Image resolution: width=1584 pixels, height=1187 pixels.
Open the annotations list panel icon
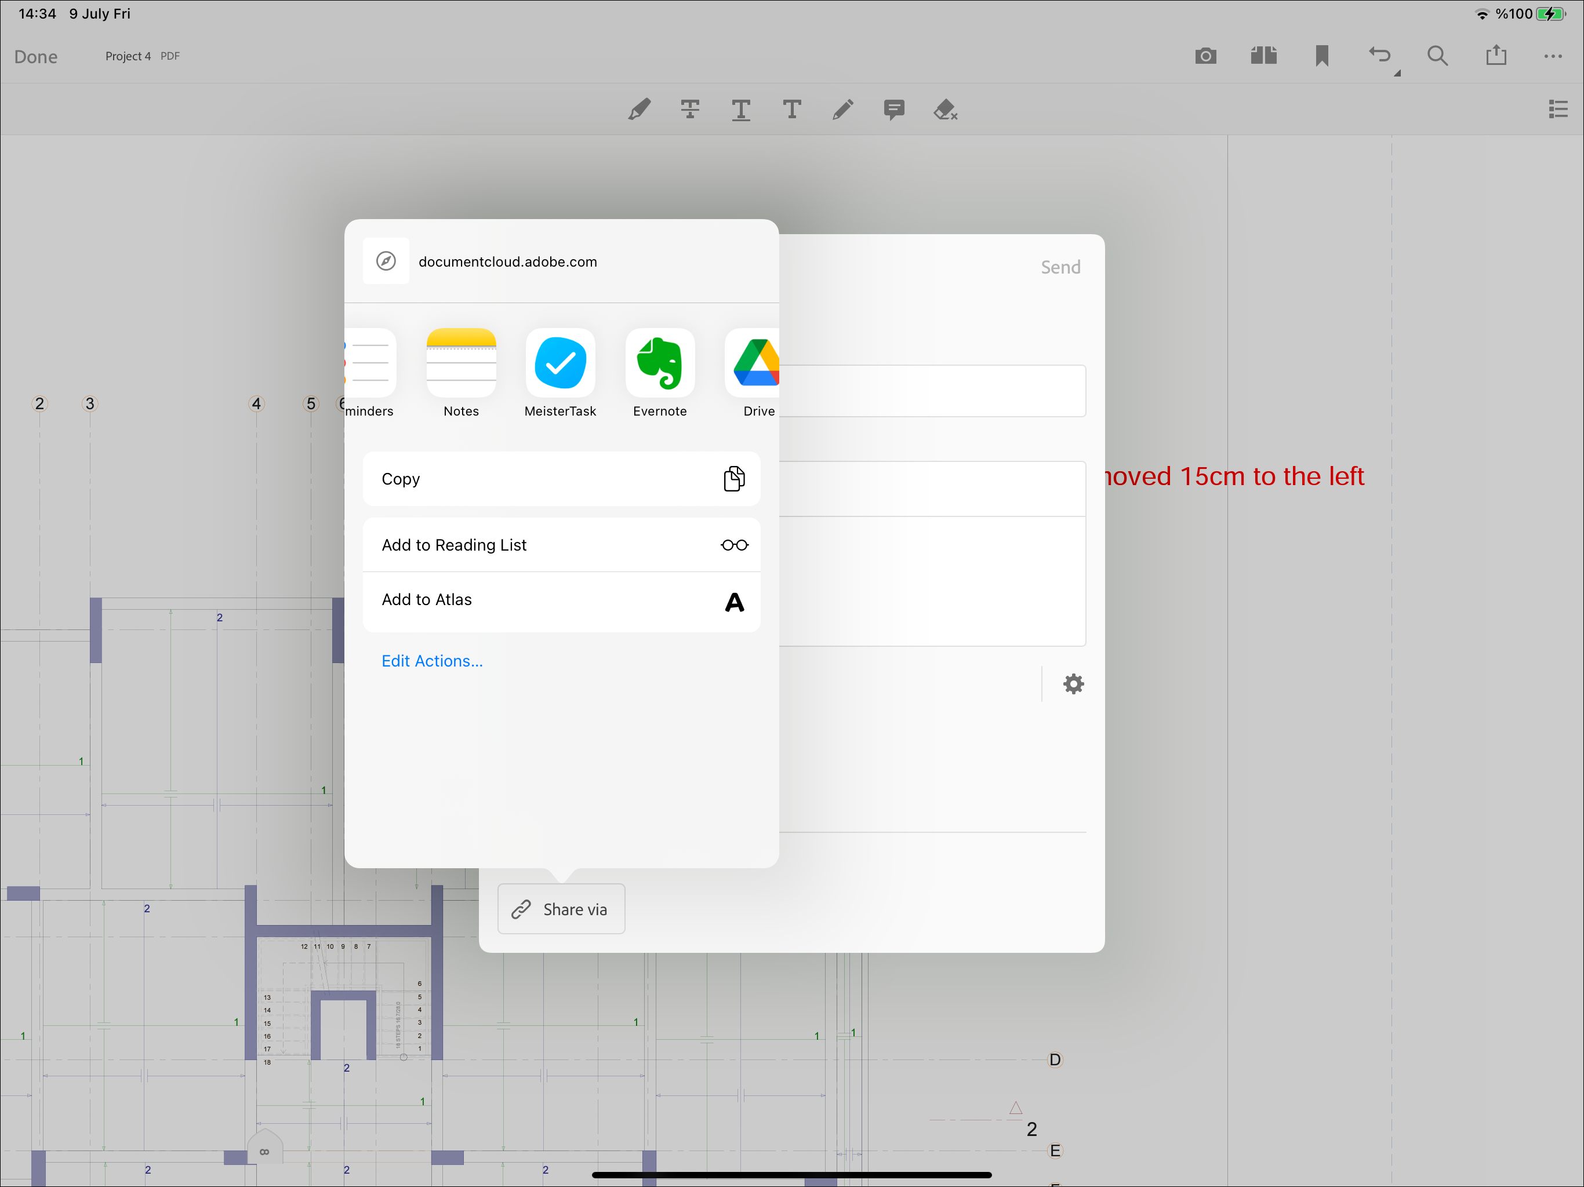(x=1557, y=110)
